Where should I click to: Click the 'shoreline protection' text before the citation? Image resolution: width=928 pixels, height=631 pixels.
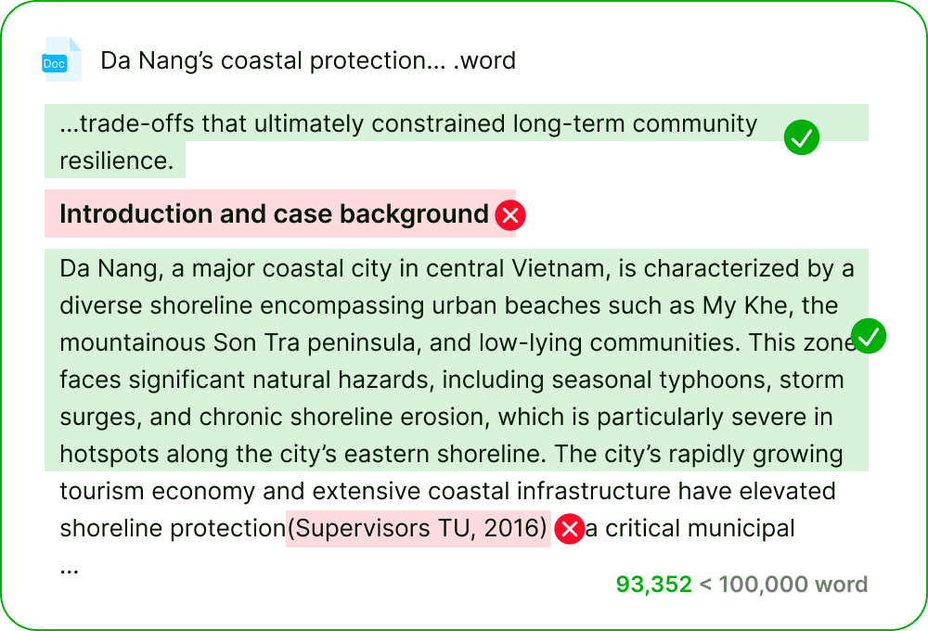coord(173,529)
